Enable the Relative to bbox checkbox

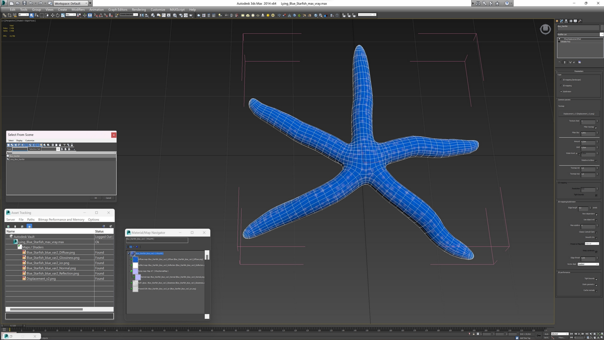pyautogui.click(x=596, y=161)
